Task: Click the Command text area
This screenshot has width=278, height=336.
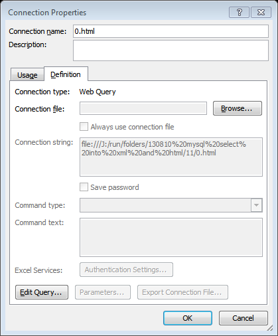Action: 171,237
